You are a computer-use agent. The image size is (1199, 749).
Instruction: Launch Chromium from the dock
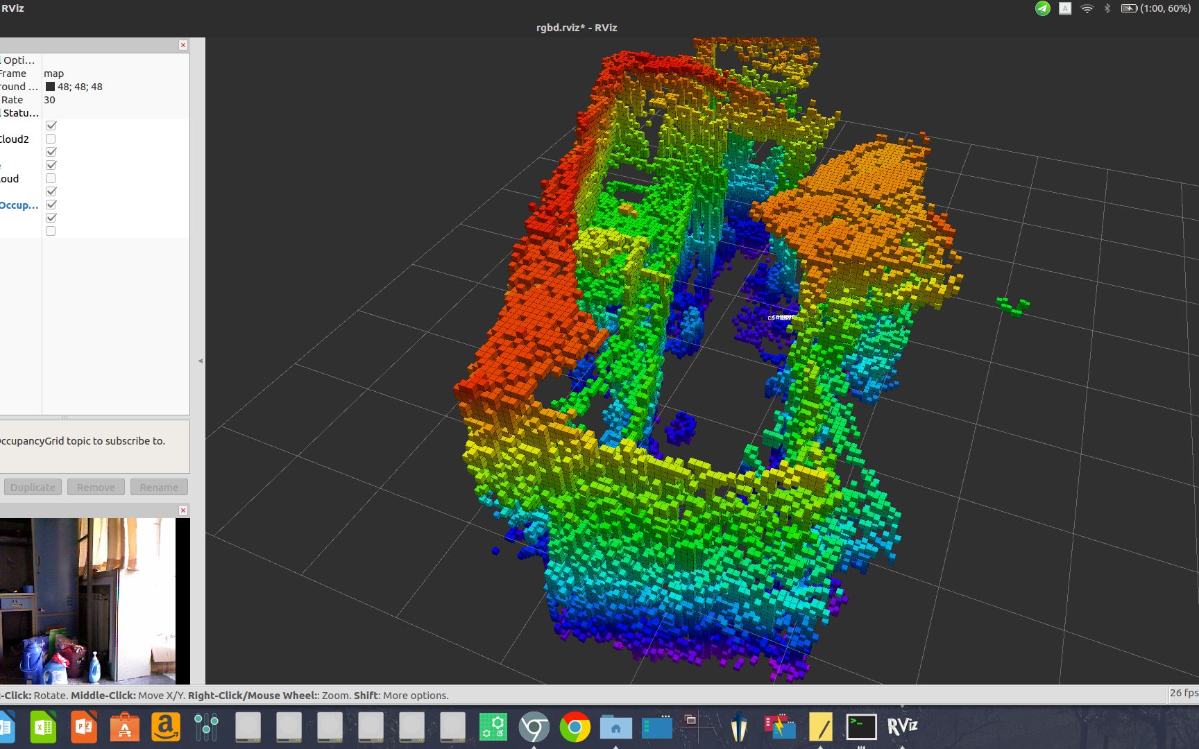(534, 727)
